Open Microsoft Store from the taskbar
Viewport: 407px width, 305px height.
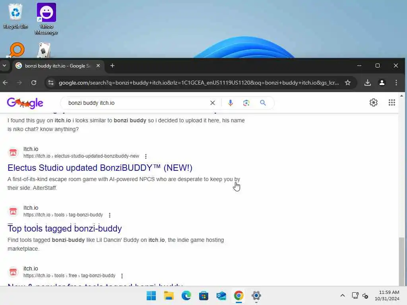[204, 295]
